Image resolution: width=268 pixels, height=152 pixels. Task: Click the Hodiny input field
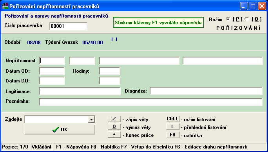pyautogui.click(x=110, y=71)
